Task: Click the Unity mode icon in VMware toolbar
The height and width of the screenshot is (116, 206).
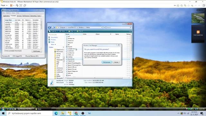Action: coord(25,5)
